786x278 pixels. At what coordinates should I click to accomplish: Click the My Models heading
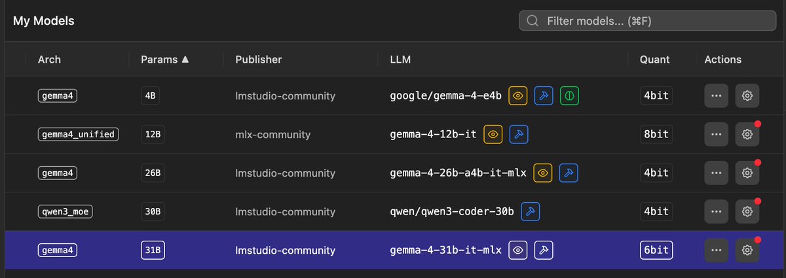[x=44, y=21]
